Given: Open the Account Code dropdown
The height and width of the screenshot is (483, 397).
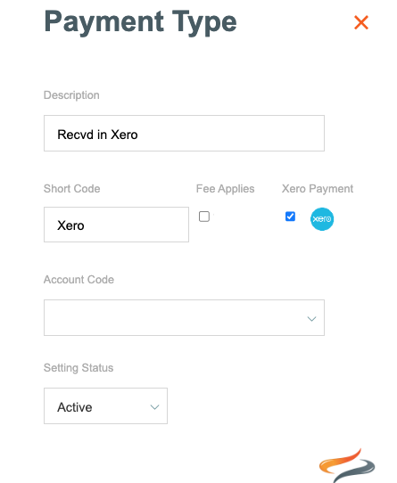Looking at the screenshot, I should 184,317.
